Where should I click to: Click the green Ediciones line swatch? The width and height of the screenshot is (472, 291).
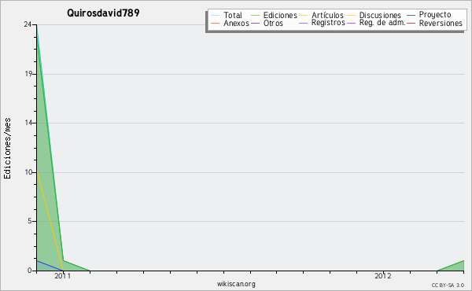pyautogui.click(x=255, y=15)
